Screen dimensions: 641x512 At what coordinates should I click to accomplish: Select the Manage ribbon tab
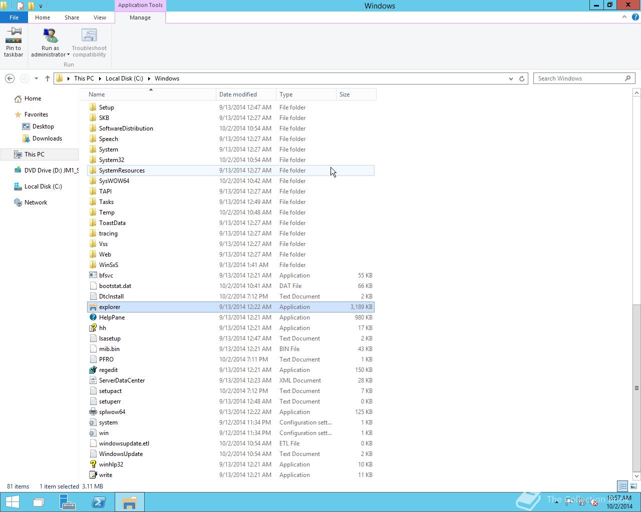click(140, 17)
